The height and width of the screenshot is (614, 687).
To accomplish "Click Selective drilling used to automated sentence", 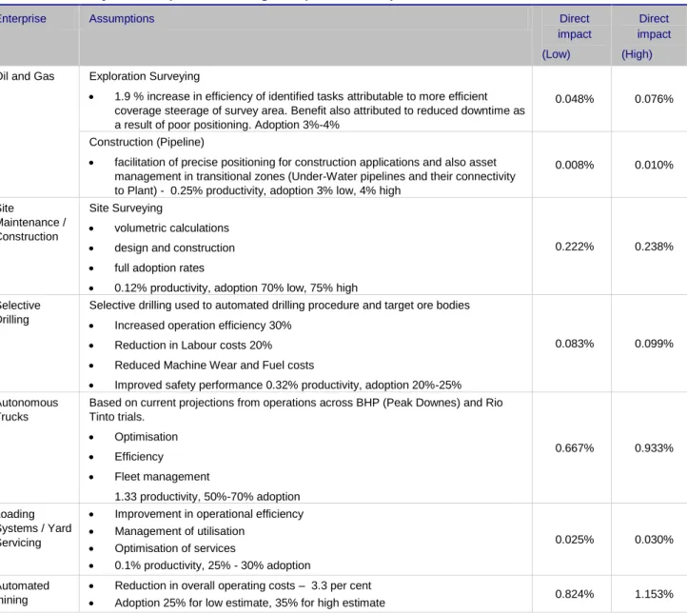I will pos(279,306).
